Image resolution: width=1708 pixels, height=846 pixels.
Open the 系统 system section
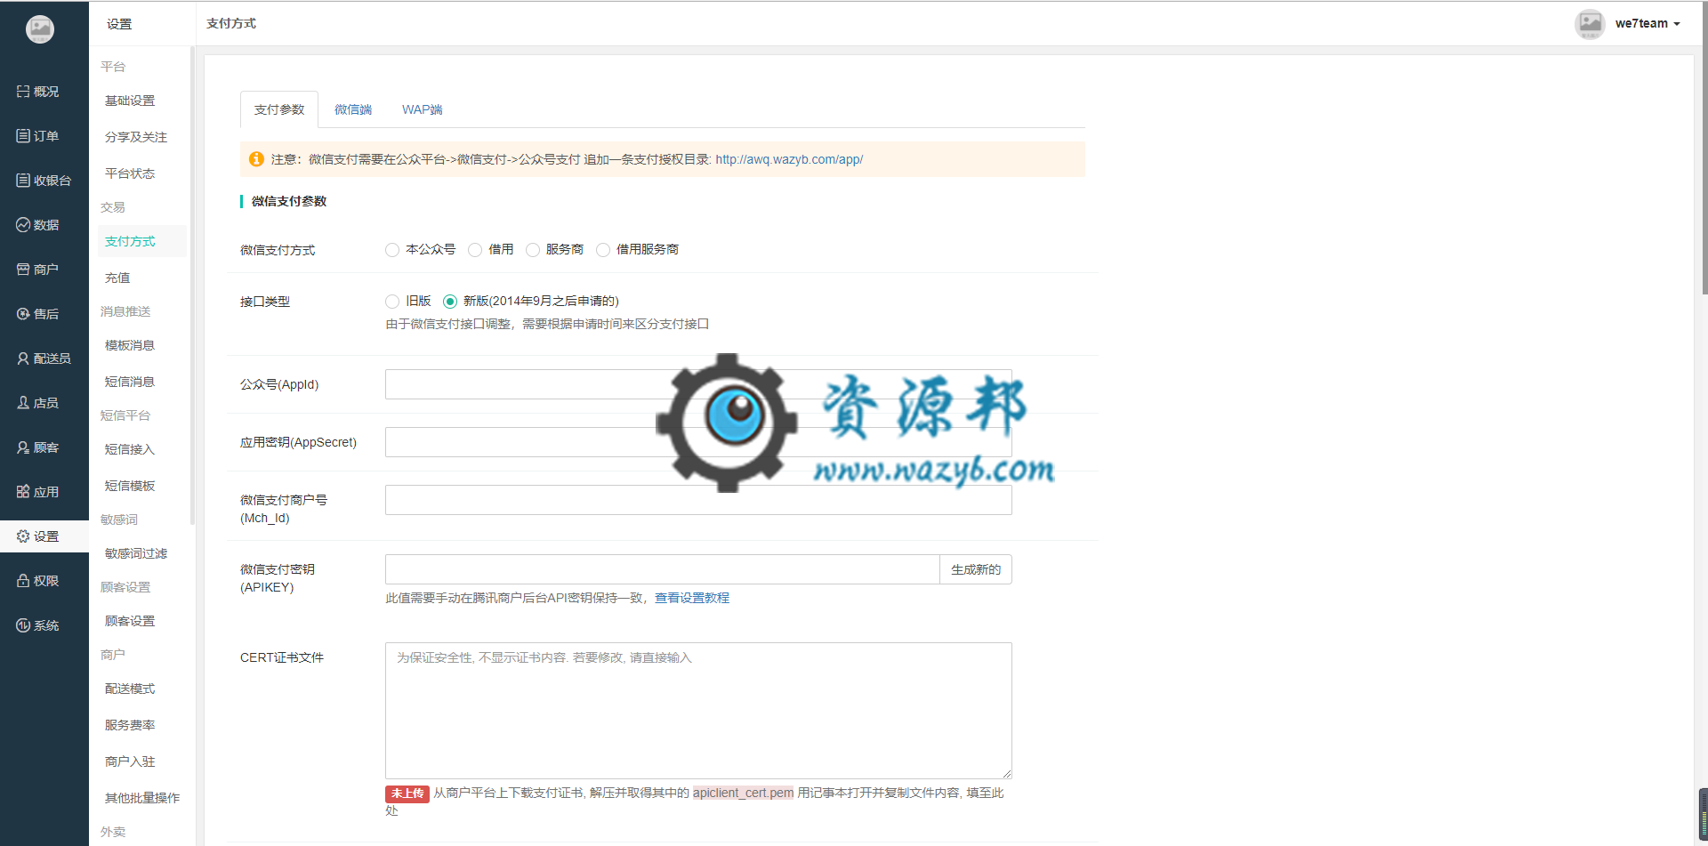pyautogui.click(x=37, y=625)
